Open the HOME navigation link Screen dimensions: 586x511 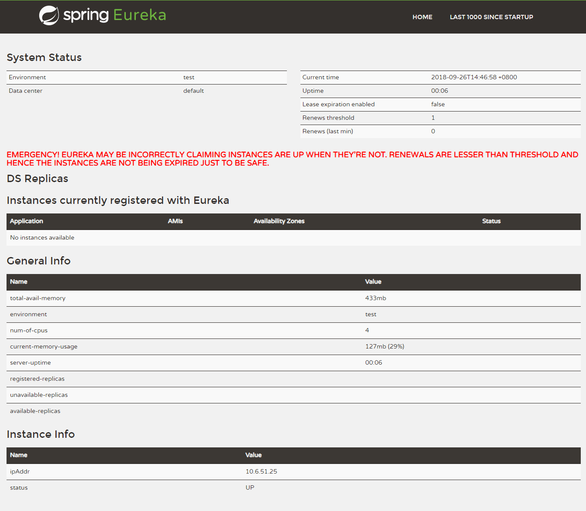422,17
